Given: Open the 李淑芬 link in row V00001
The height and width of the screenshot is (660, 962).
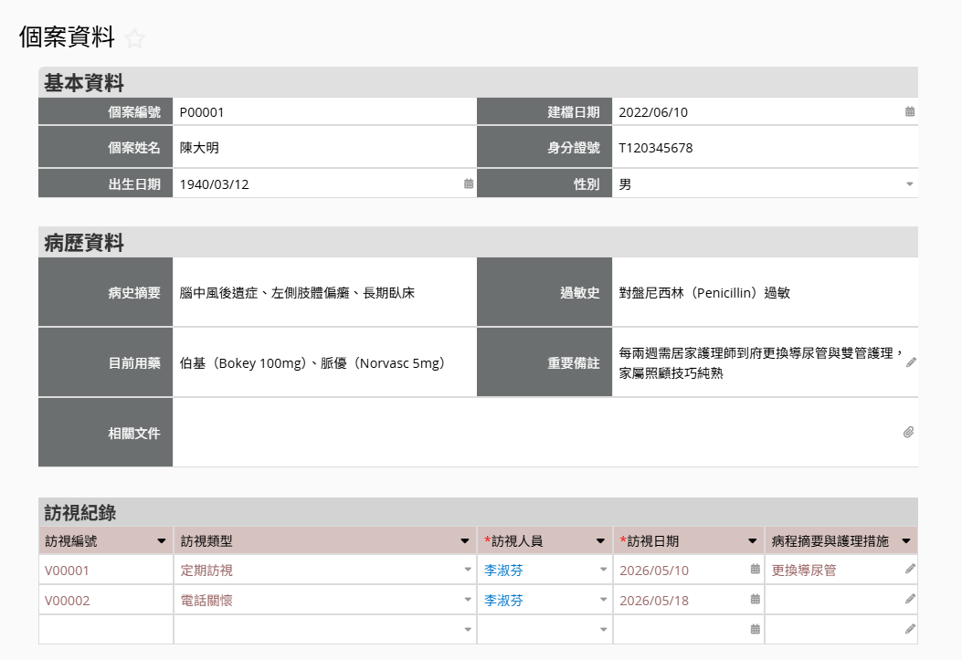Looking at the screenshot, I should pyautogui.click(x=503, y=571).
